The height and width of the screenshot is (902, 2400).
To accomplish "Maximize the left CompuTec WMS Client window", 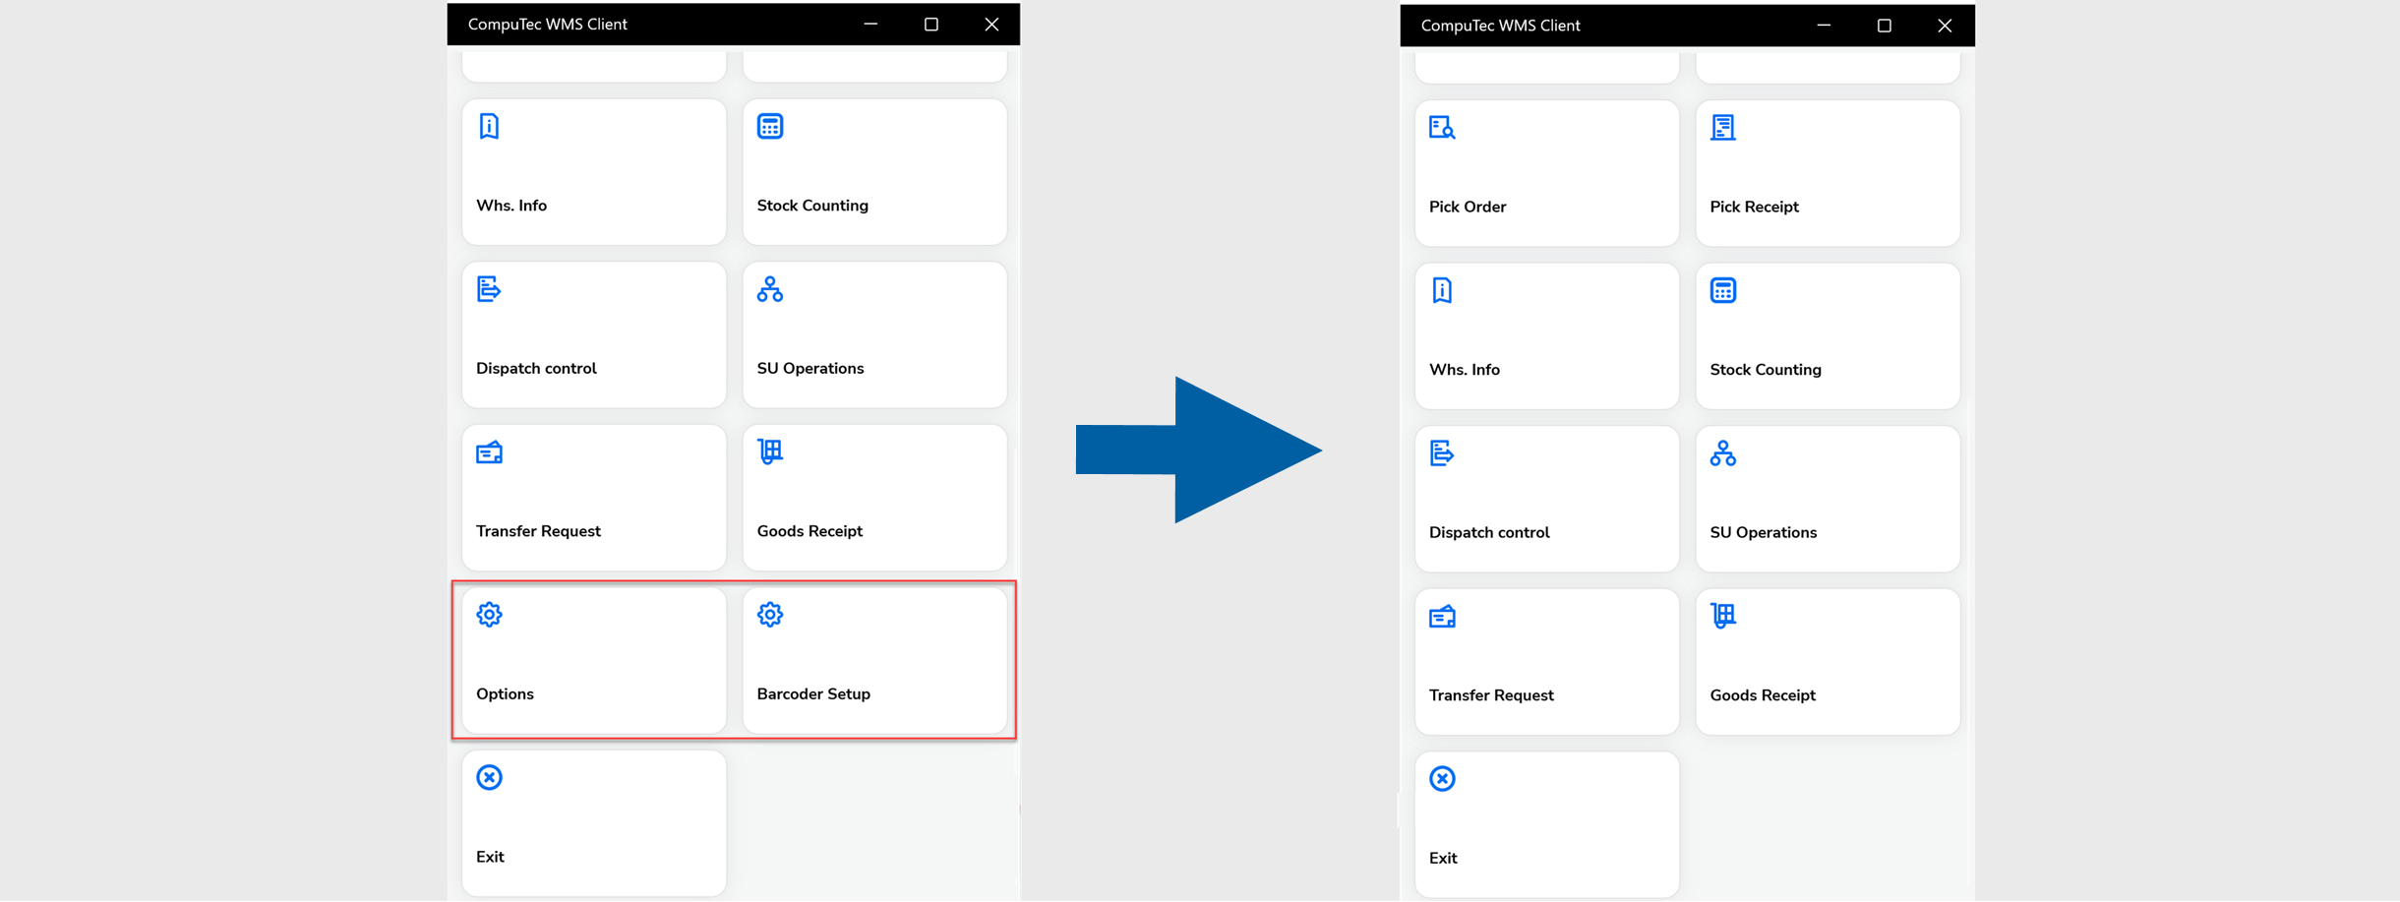I will [x=931, y=24].
